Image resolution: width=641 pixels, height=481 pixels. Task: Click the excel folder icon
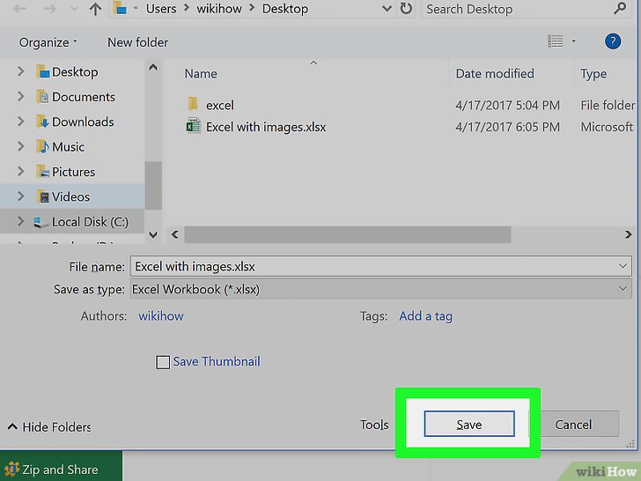tap(193, 104)
